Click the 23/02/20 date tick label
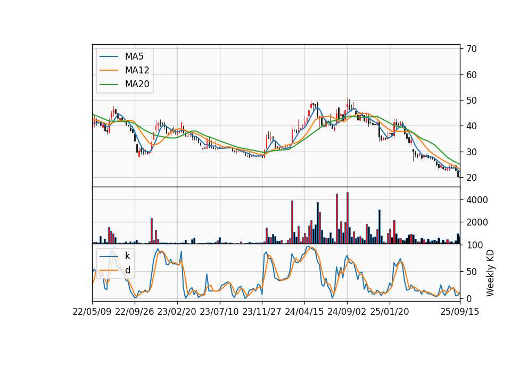The width and height of the screenshot is (511, 367). click(177, 312)
